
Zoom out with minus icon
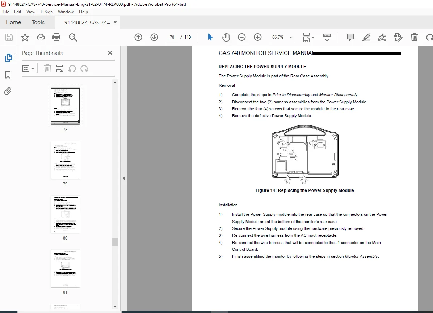241,37
